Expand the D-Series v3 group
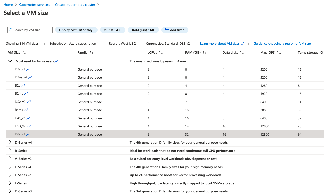This screenshot has height=195, width=324. 10,191
